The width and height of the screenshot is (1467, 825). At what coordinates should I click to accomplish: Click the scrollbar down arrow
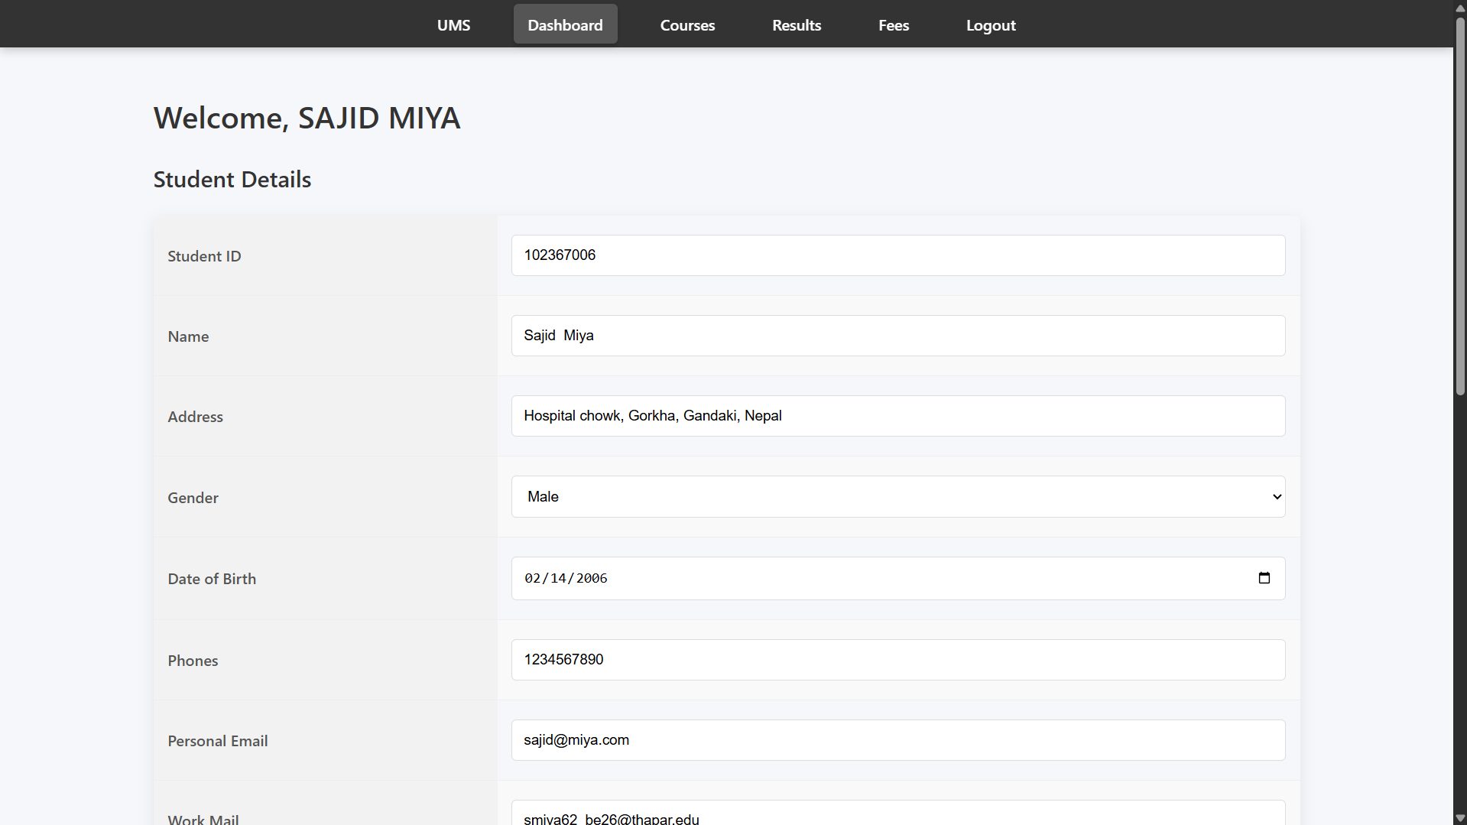1460,818
